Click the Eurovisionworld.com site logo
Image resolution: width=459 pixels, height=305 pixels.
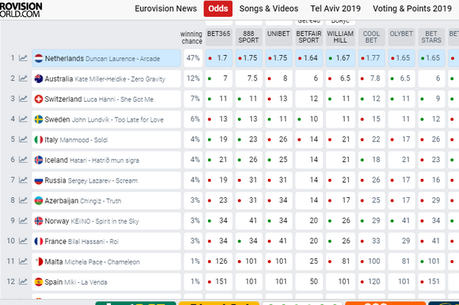[21, 10]
